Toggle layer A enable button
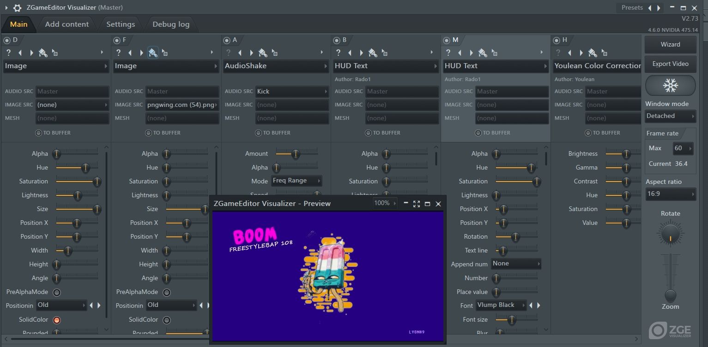 click(227, 40)
